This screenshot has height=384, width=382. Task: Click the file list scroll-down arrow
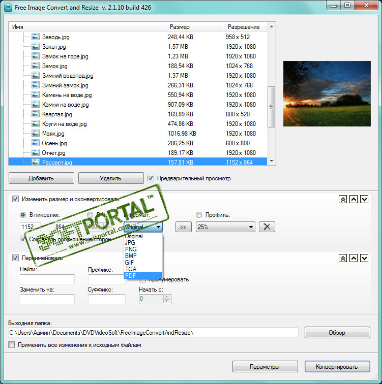[x=272, y=161]
